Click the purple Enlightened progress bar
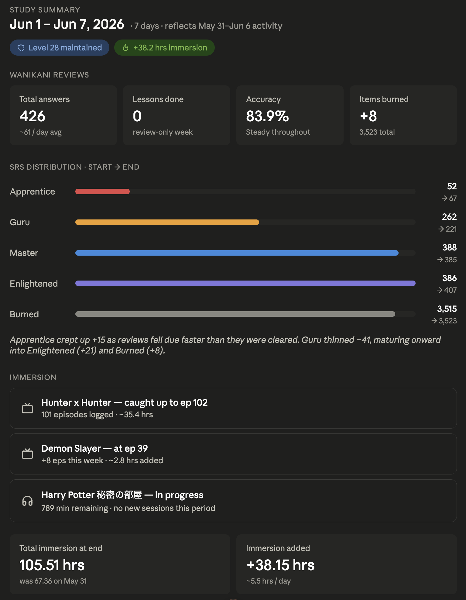The height and width of the screenshot is (600, 466). [245, 283]
